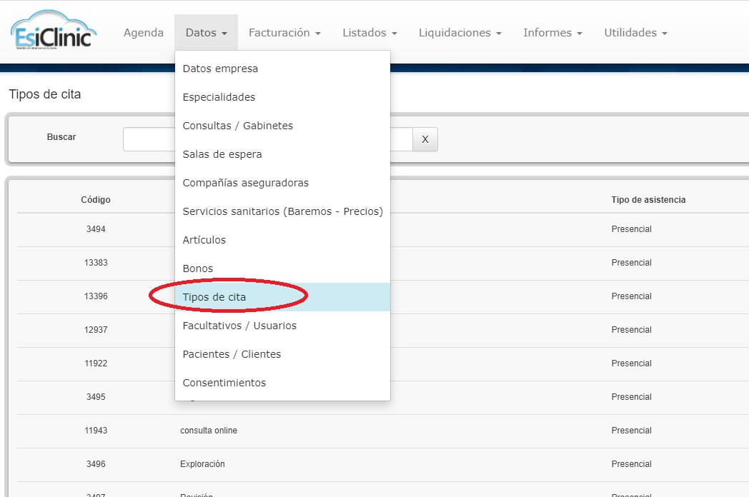Open Consultas / Gabinetes entry
Viewport: 749px width, 497px height.
(283, 126)
